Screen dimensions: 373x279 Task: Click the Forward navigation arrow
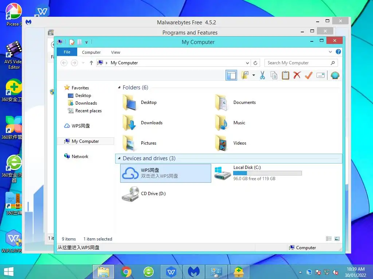point(74,63)
